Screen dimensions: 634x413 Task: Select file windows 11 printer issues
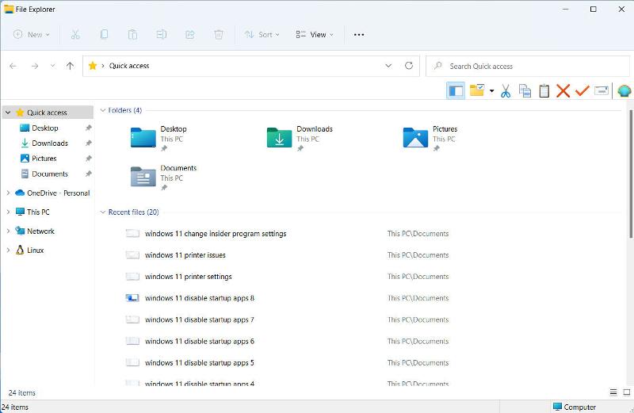tap(185, 254)
